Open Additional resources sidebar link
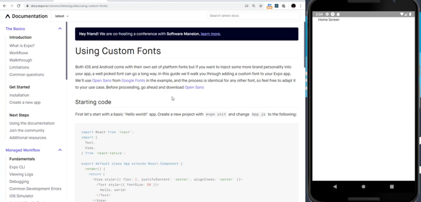 (x=28, y=138)
